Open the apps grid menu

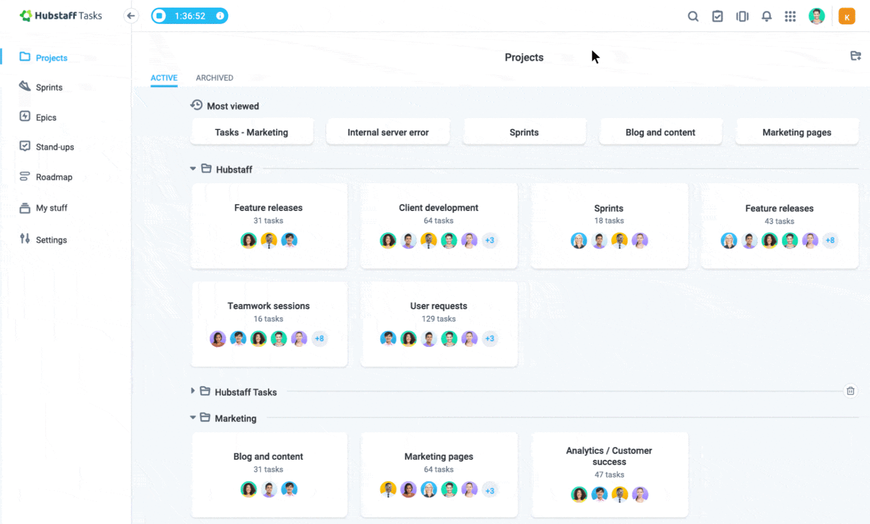pos(790,16)
